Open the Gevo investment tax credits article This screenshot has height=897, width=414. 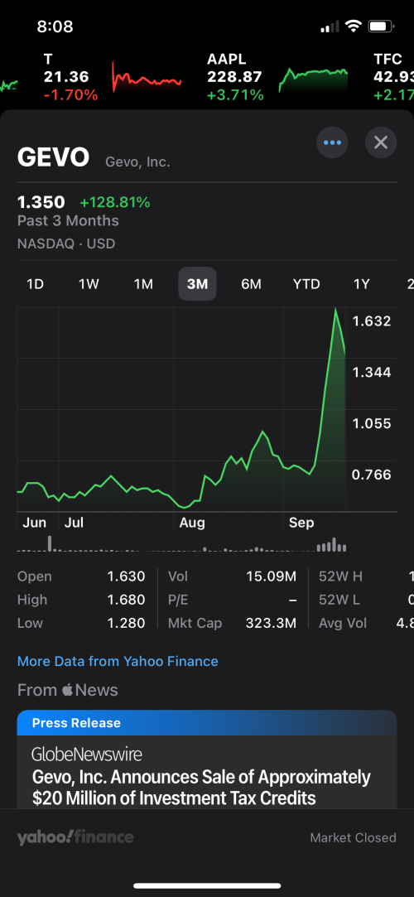pyautogui.click(x=207, y=772)
